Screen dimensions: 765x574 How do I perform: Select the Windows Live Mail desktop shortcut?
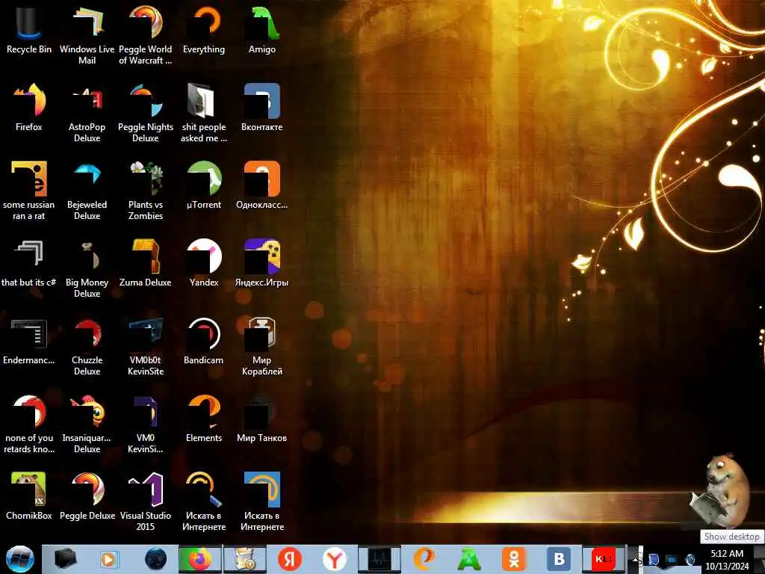click(x=87, y=34)
